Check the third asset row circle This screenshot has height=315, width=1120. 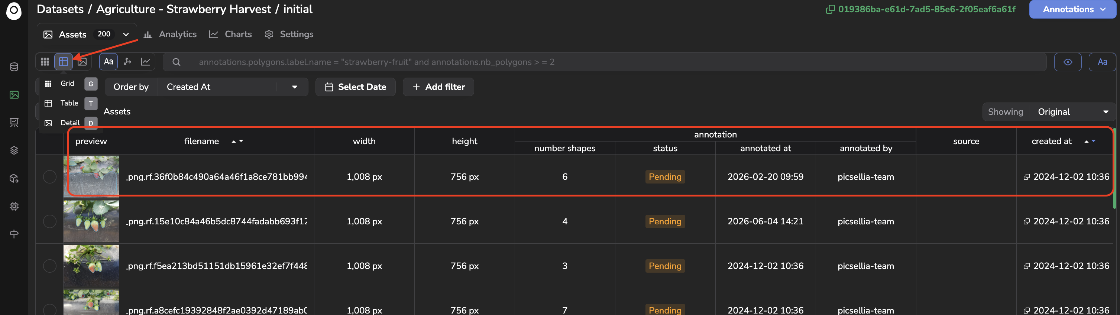pyautogui.click(x=49, y=266)
